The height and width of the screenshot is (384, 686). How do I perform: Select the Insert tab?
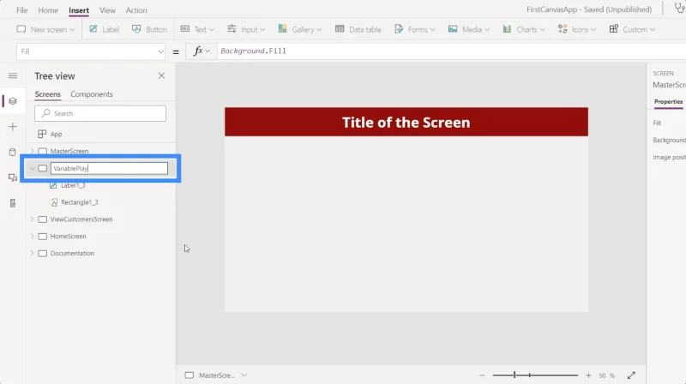[79, 10]
